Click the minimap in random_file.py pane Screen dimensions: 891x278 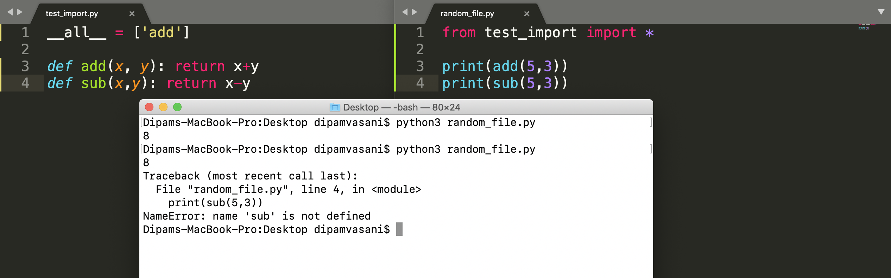pos(867,27)
